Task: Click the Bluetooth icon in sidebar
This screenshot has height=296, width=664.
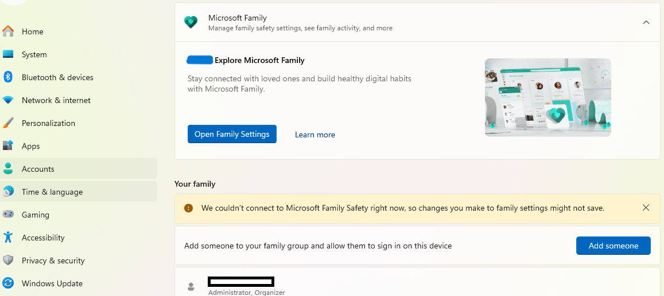Action: (x=8, y=77)
